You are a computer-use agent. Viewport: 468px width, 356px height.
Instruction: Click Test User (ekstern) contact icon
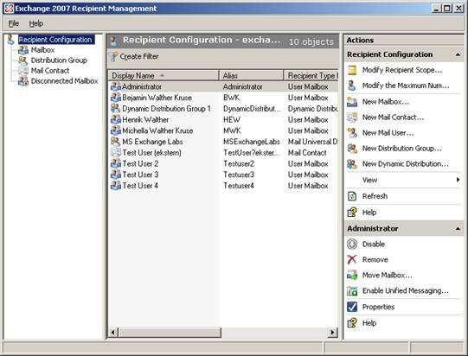(x=116, y=153)
